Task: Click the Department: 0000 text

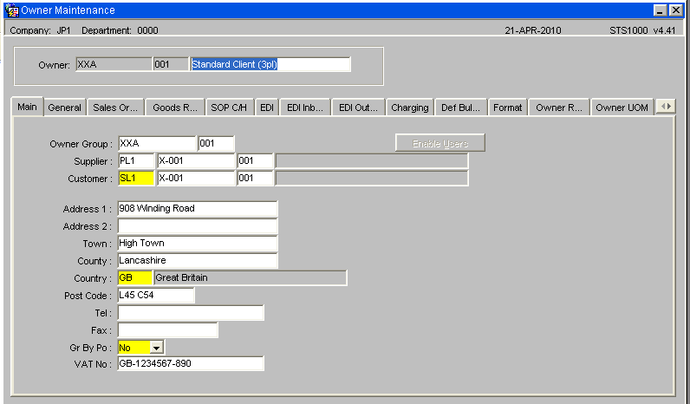Action: coord(120,30)
